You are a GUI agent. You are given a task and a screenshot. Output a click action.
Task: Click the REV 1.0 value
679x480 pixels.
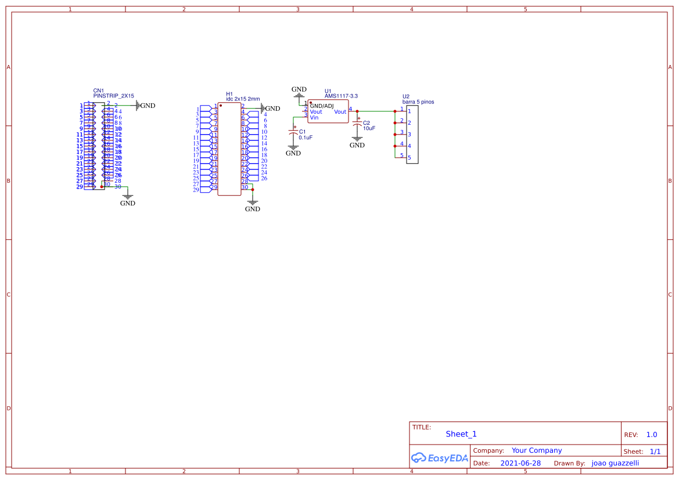pyautogui.click(x=652, y=435)
